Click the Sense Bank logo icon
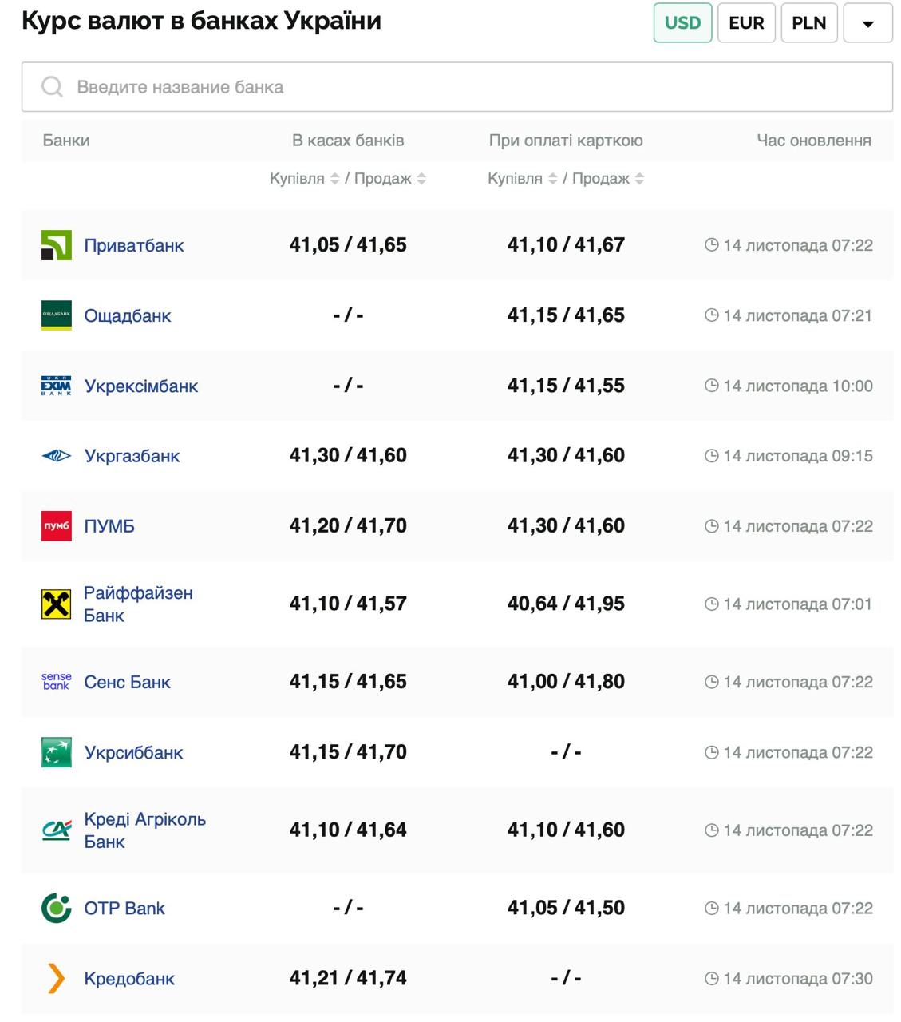Viewport: 901px width, 1022px height. [x=56, y=682]
